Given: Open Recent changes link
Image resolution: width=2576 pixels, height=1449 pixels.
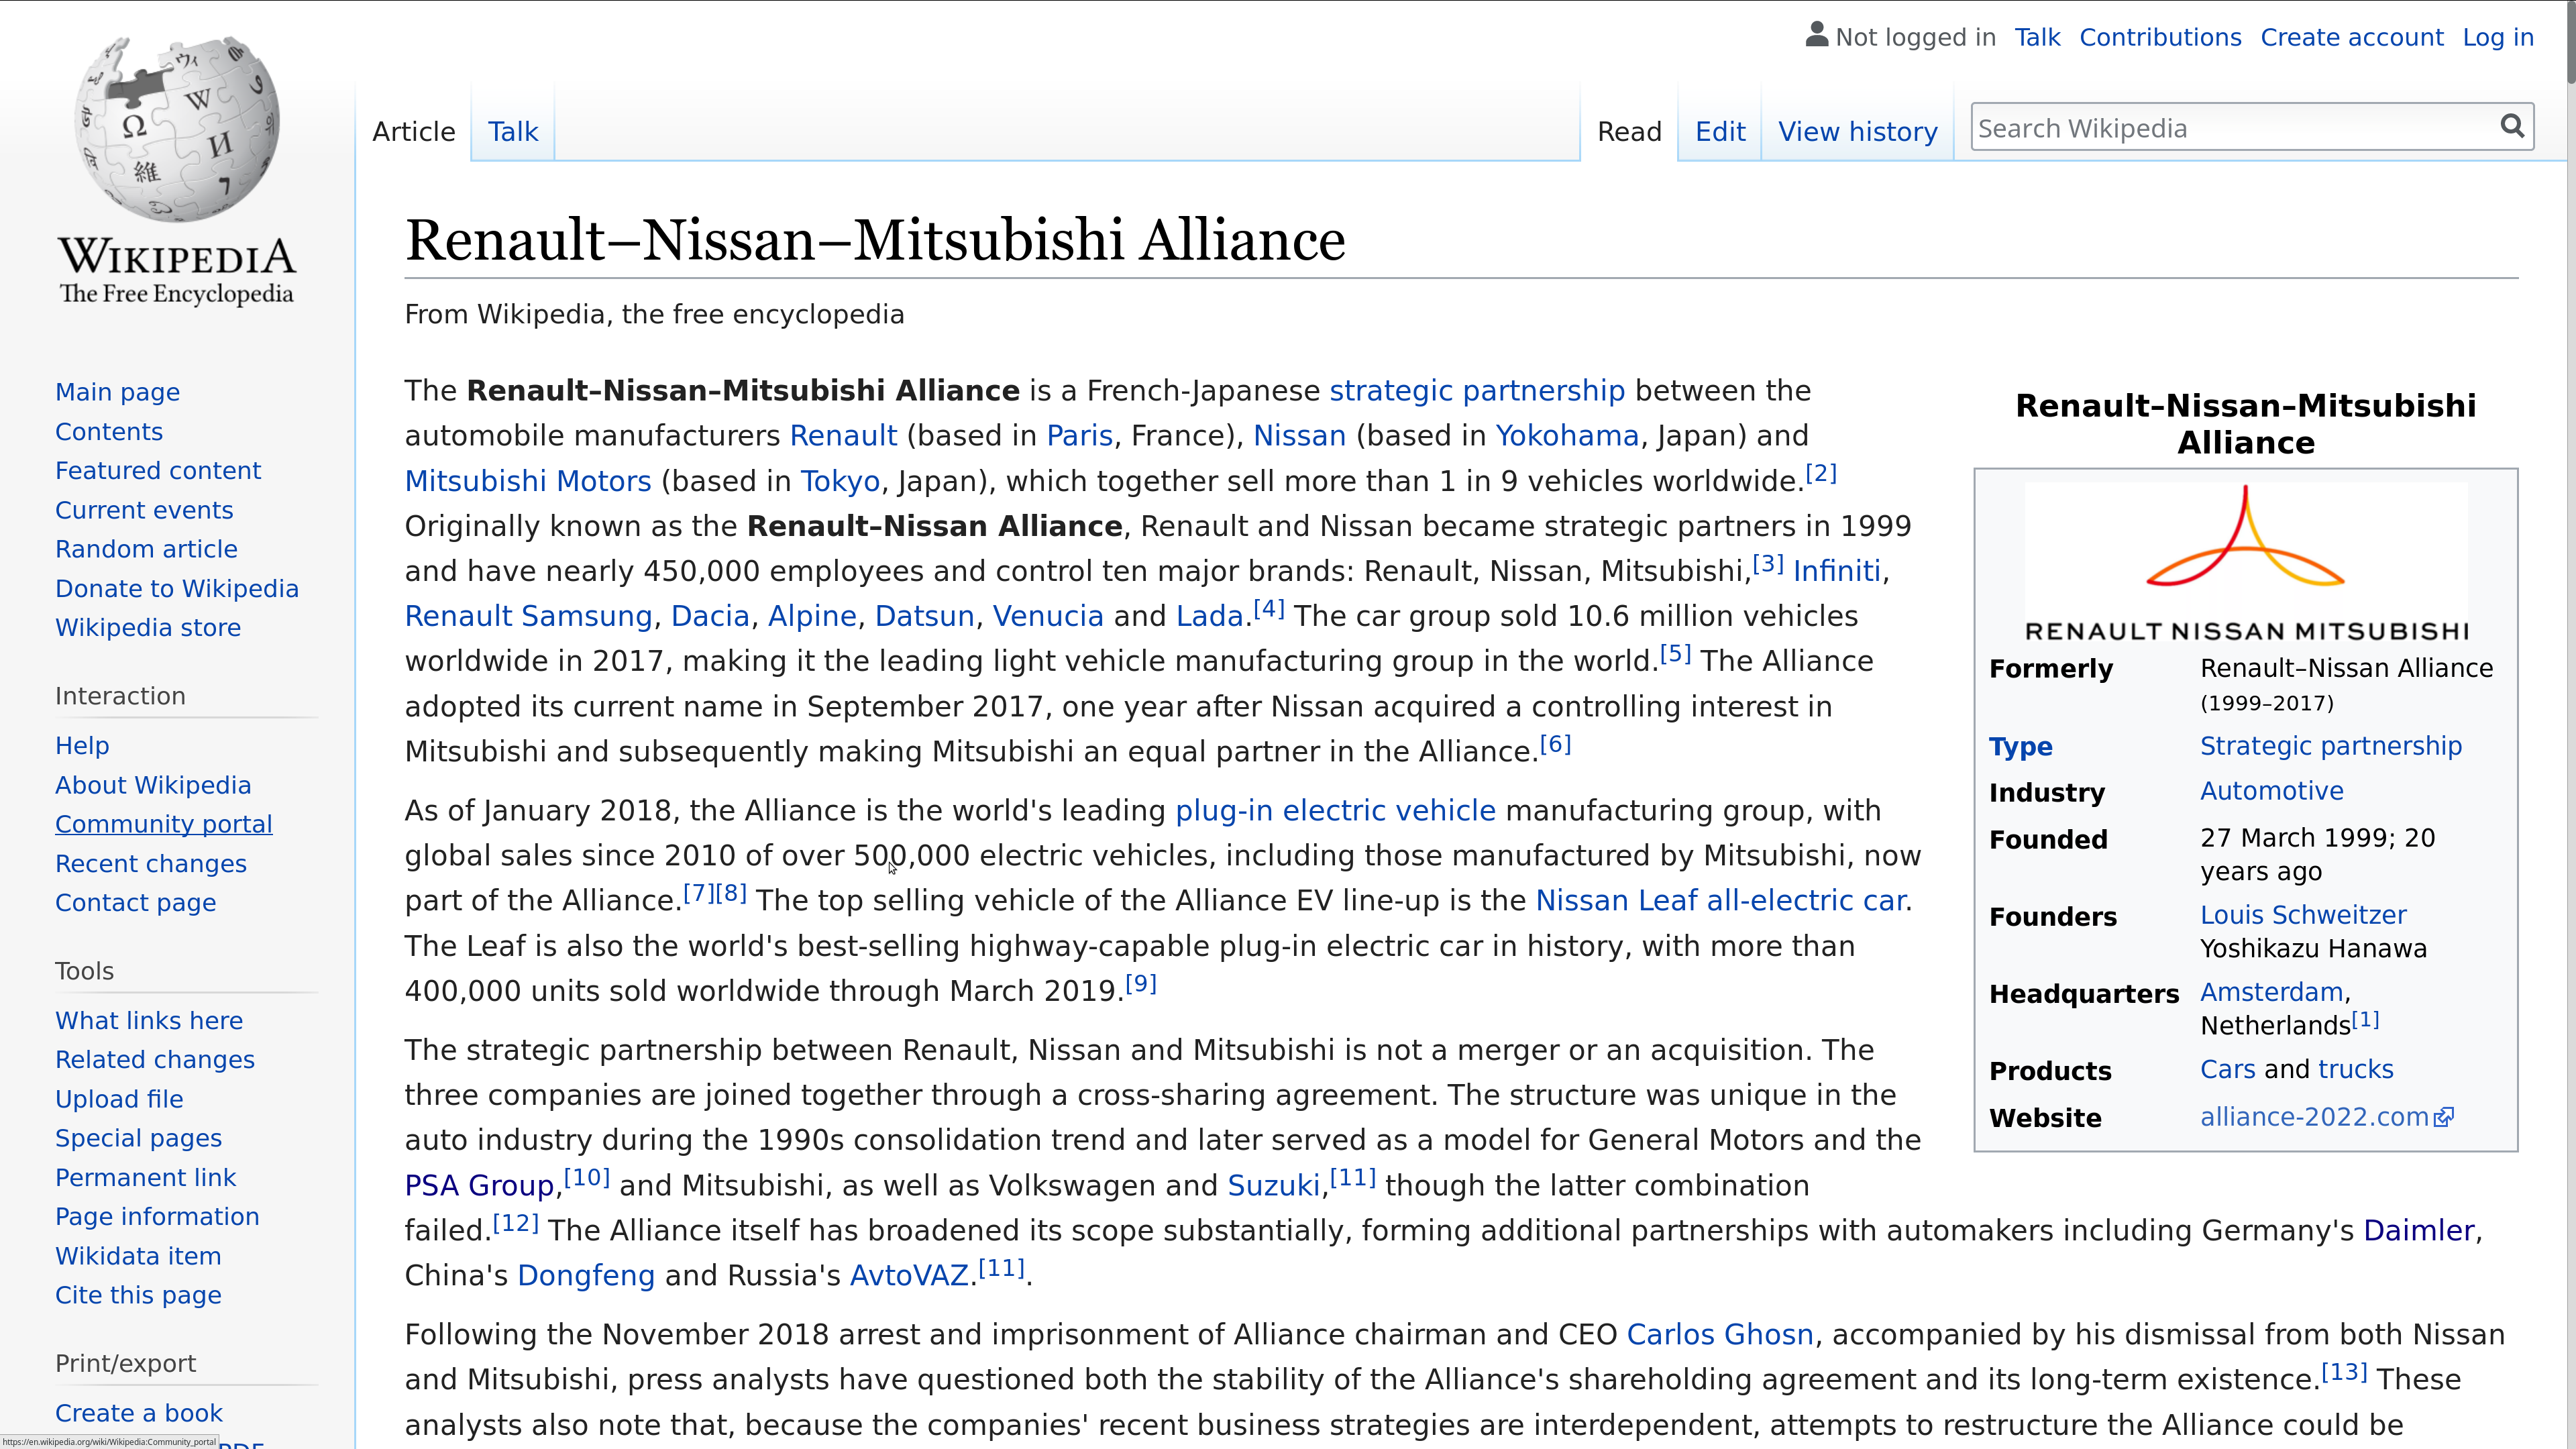Looking at the screenshot, I should [151, 864].
